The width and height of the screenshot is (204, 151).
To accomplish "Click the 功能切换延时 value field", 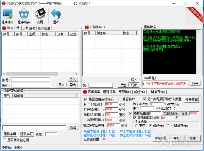I will pyautogui.click(x=112, y=114).
